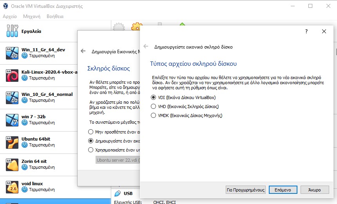Viewport: 337px width, 204px height.
Task: Select Win_11_Gr_64_dev virtual machine icon
Action: [x=12, y=53]
